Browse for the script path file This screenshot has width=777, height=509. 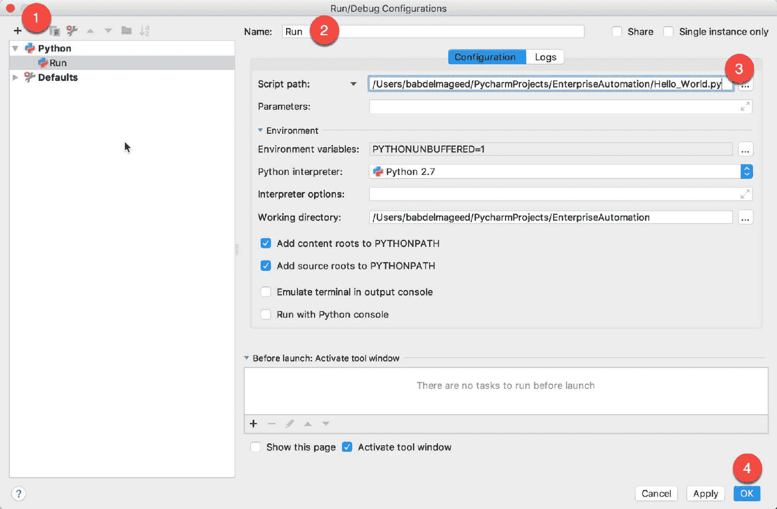[745, 85]
